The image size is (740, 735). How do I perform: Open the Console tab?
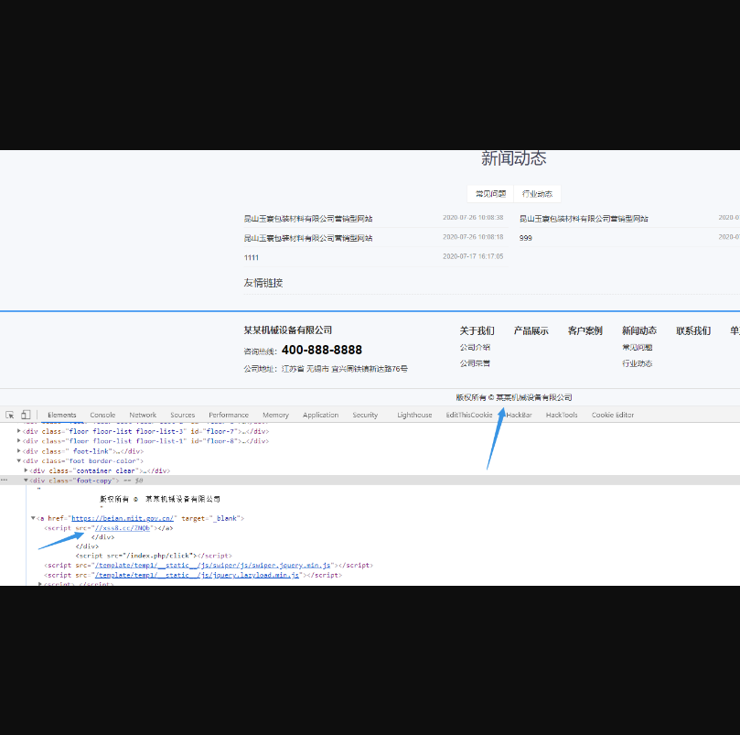[102, 415]
